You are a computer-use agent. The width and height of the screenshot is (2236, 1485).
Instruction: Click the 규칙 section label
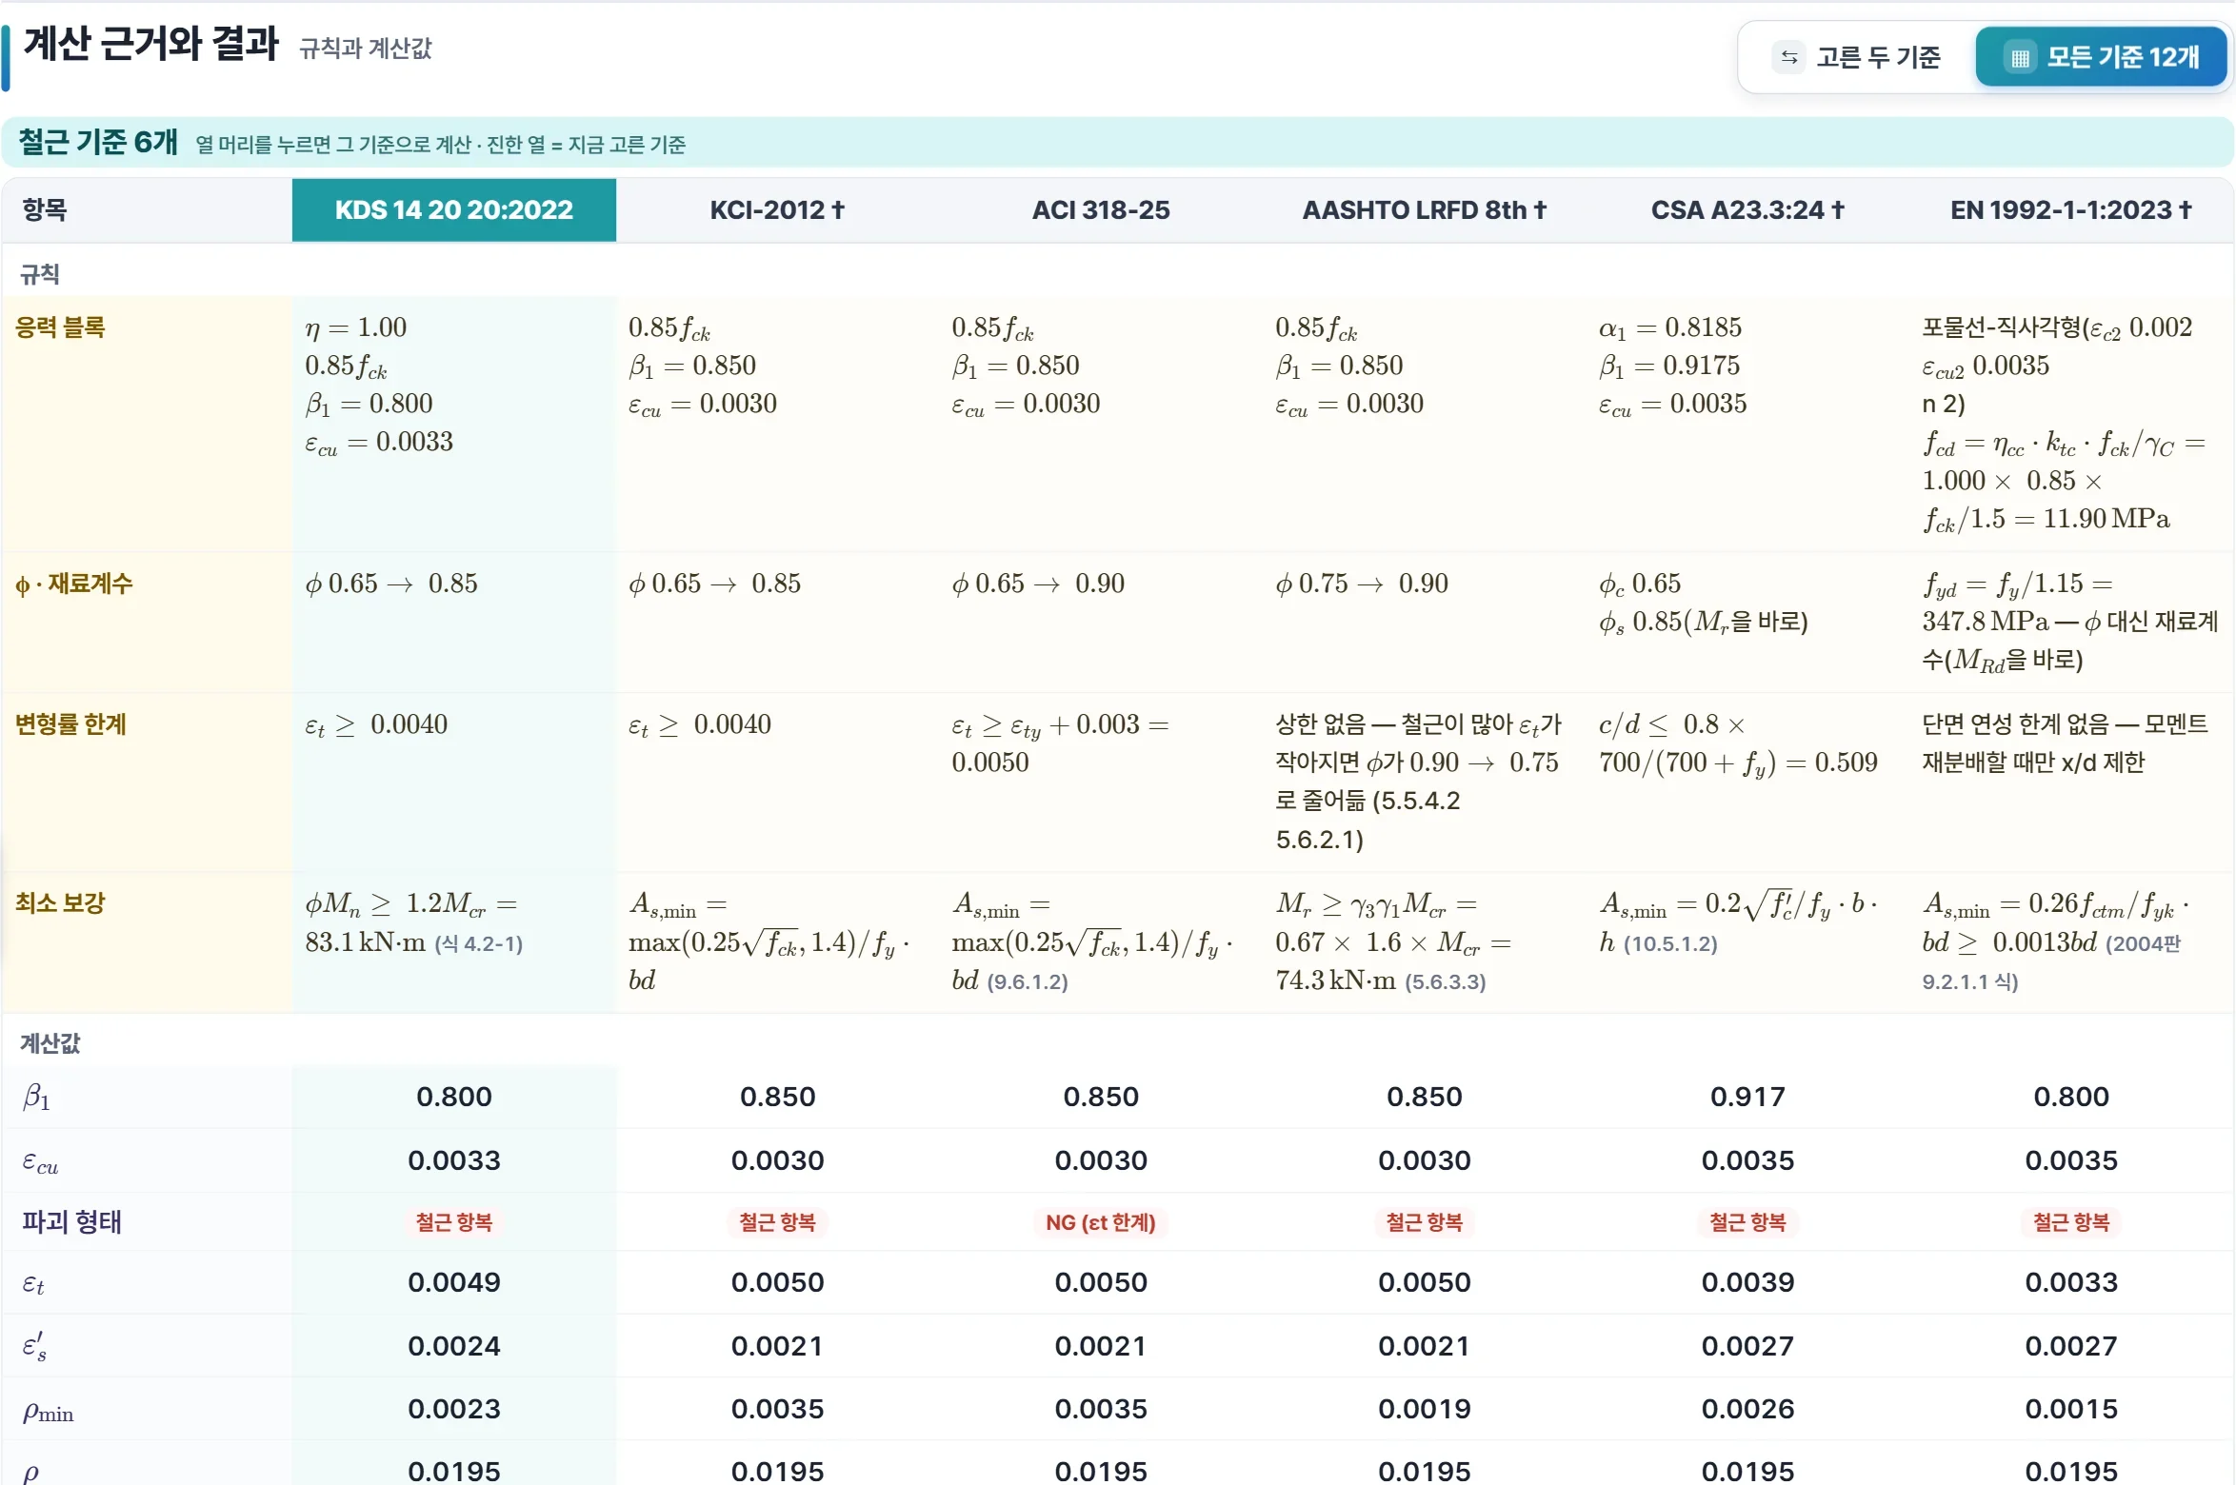(x=40, y=275)
